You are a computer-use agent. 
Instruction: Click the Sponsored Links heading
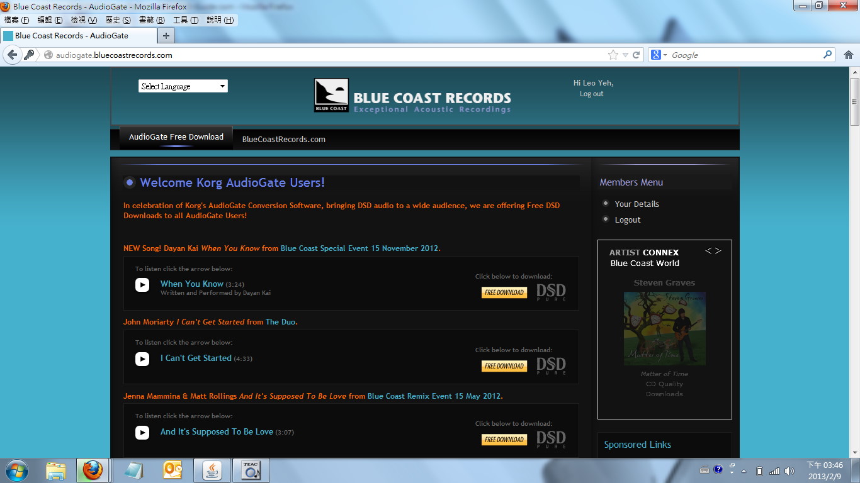coord(637,445)
